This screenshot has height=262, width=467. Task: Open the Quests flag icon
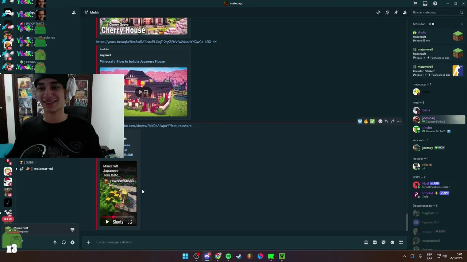click(415, 3)
